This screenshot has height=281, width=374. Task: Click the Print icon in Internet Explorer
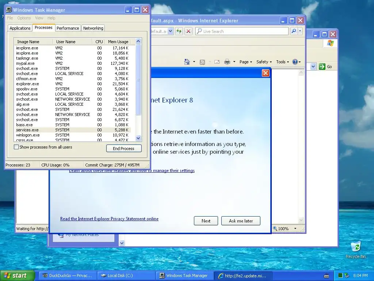pyautogui.click(x=227, y=62)
